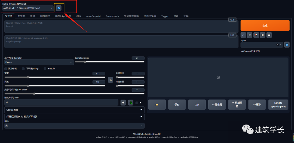The width and height of the screenshot is (294, 143).
Task: Click the Zip button
Action: [197, 104]
